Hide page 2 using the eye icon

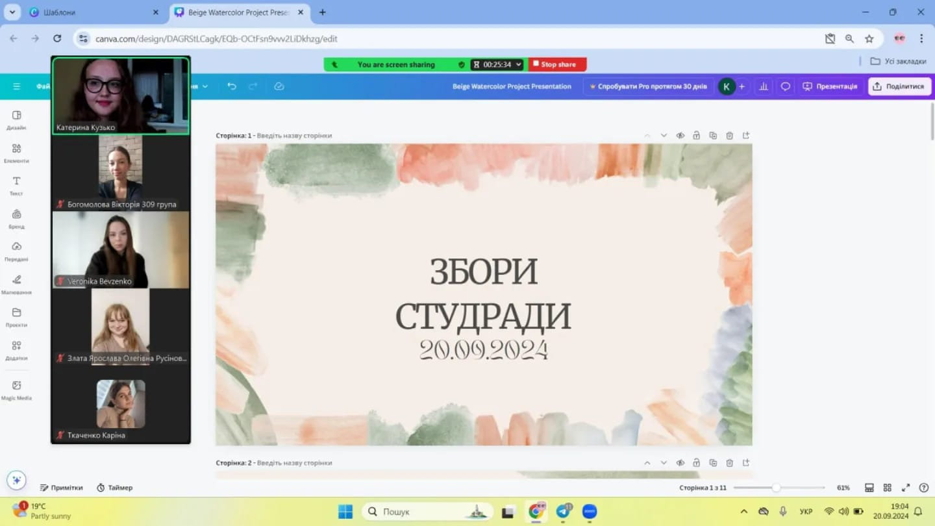pyautogui.click(x=680, y=463)
